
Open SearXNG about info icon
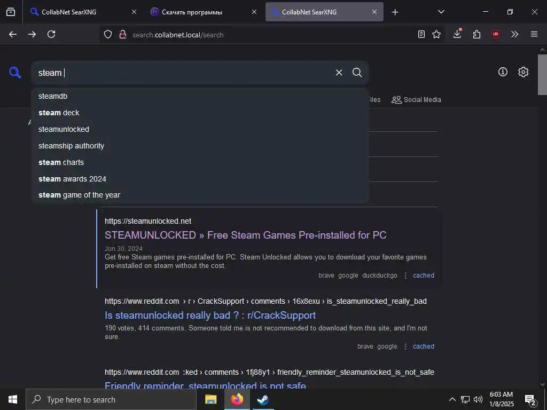tap(503, 72)
